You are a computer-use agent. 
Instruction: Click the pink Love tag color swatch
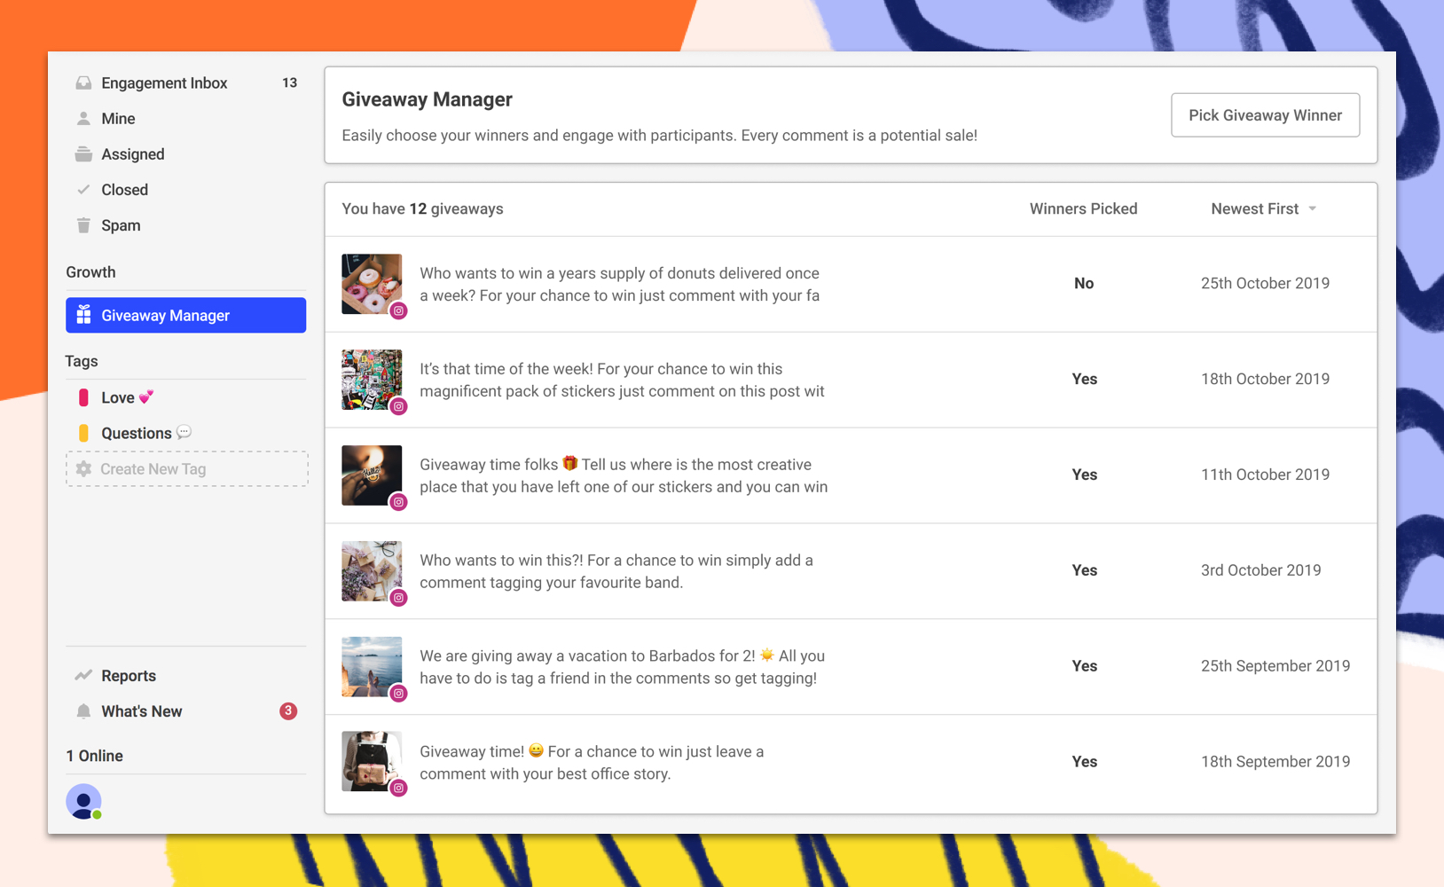[83, 397]
